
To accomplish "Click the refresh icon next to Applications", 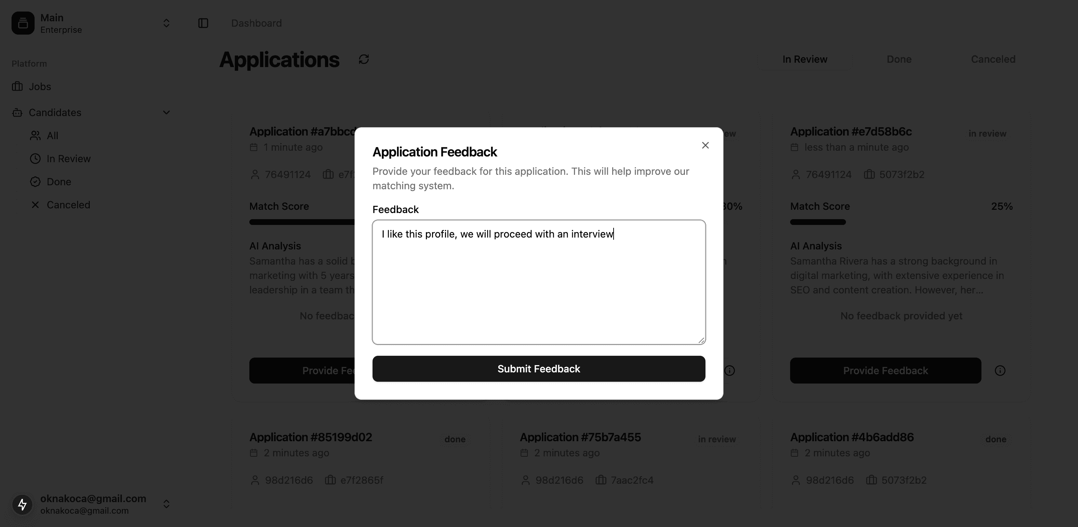I will tap(364, 59).
